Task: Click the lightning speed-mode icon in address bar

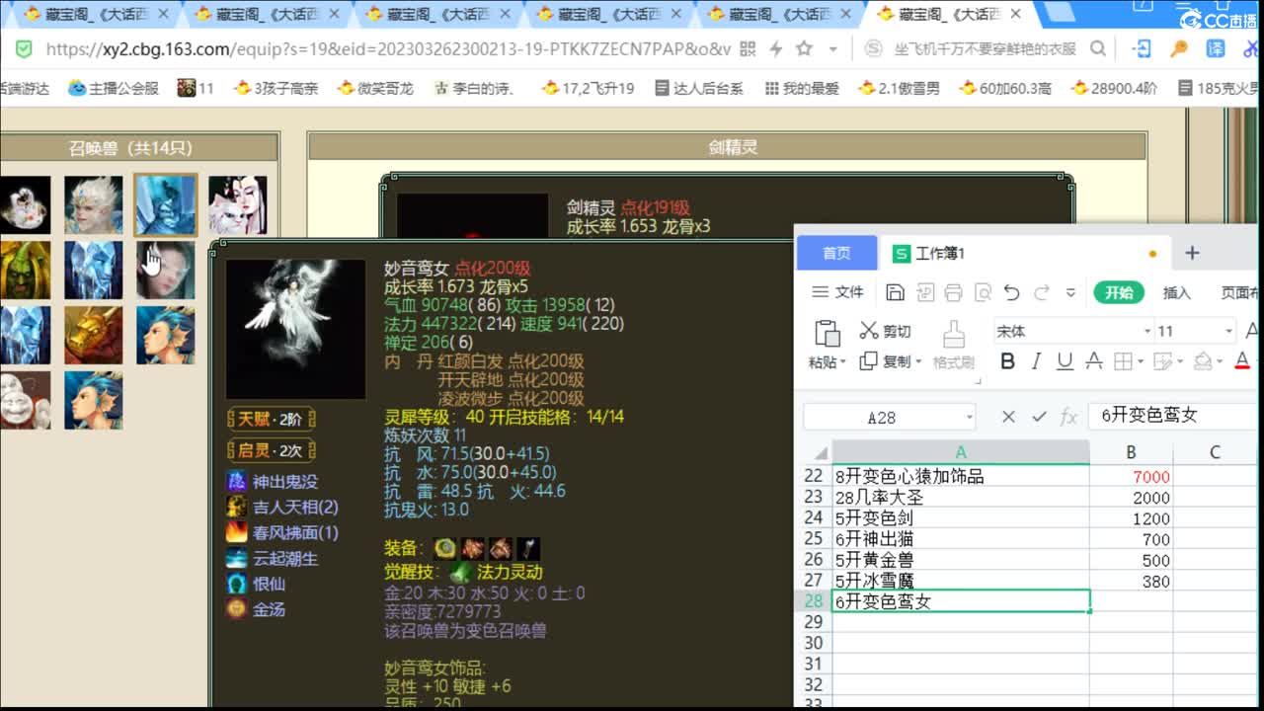Action: coord(775,48)
